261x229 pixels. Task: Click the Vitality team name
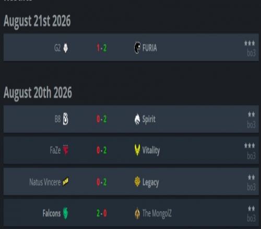151,150
